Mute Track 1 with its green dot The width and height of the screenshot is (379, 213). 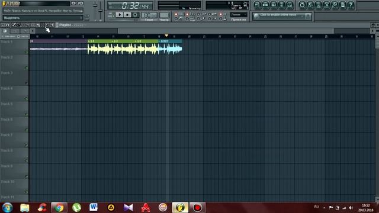pyautogui.click(x=26, y=51)
